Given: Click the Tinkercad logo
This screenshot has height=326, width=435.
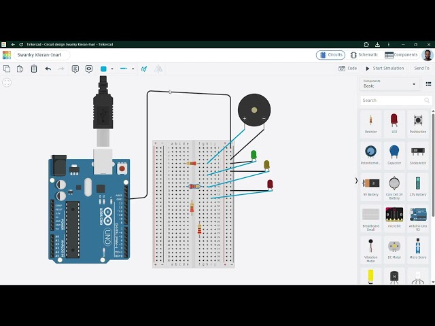Looking at the screenshot, I should pyautogui.click(x=7, y=55).
